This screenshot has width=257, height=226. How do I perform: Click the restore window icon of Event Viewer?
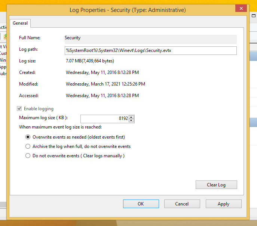coord(254,16)
